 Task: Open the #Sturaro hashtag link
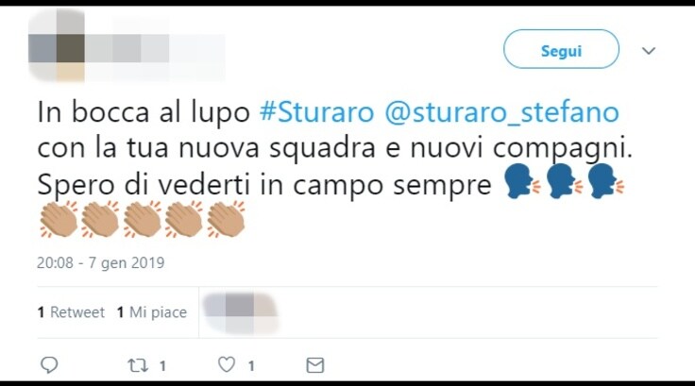point(317,111)
